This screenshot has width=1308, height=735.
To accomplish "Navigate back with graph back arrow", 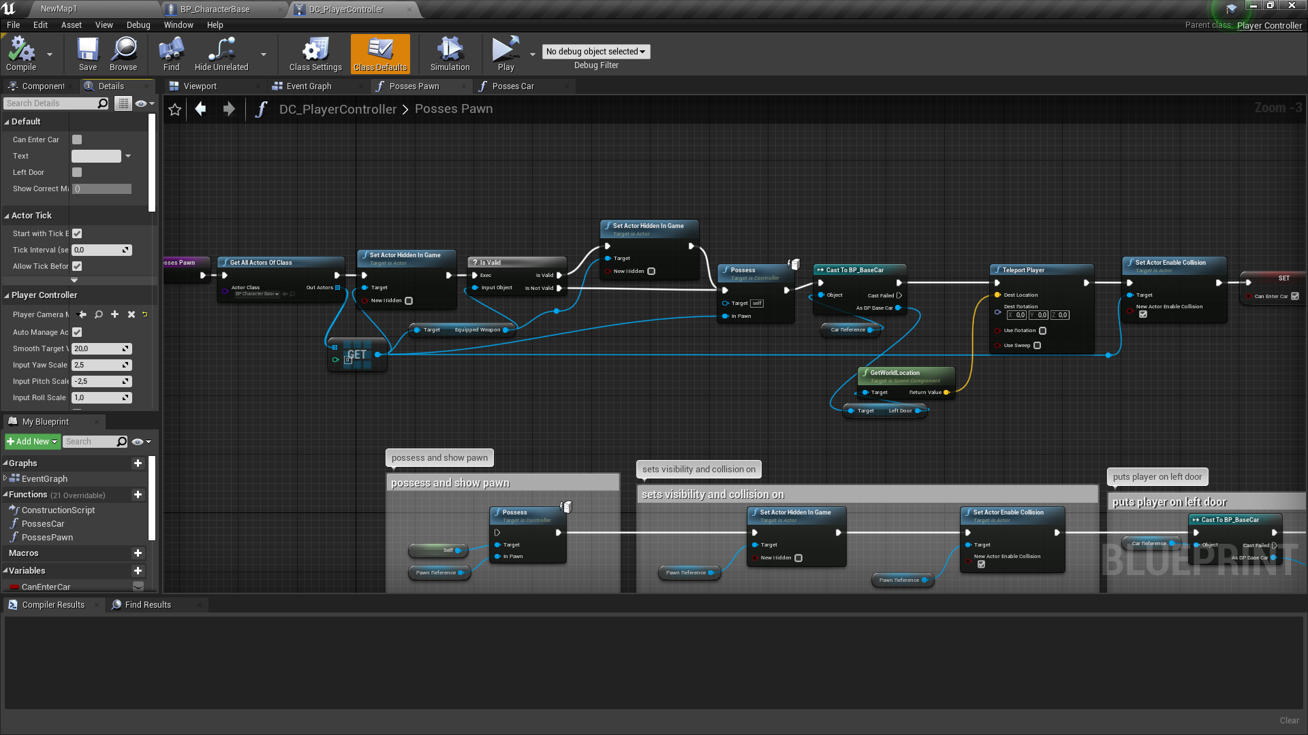I will 200,109.
